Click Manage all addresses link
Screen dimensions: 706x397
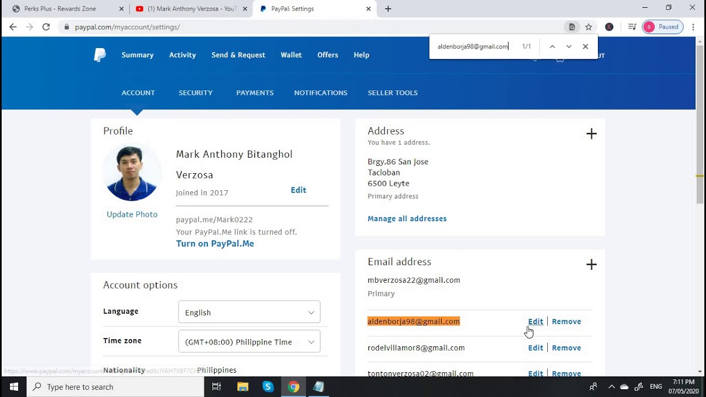[407, 218]
